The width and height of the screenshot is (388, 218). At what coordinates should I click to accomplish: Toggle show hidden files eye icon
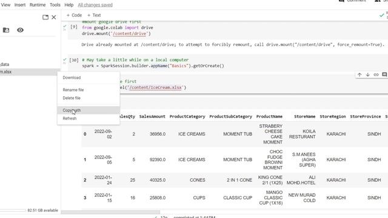20,30
